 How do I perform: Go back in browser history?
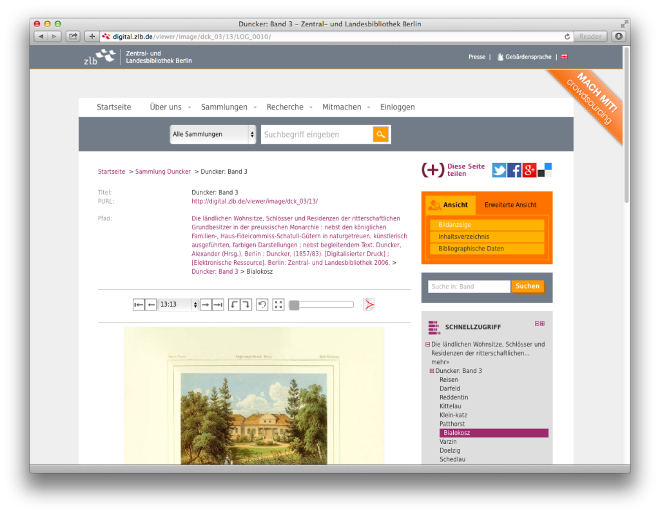click(x=41, y=37)
